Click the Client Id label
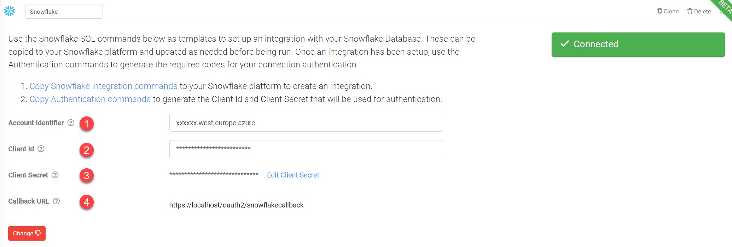 pos(21,149)
